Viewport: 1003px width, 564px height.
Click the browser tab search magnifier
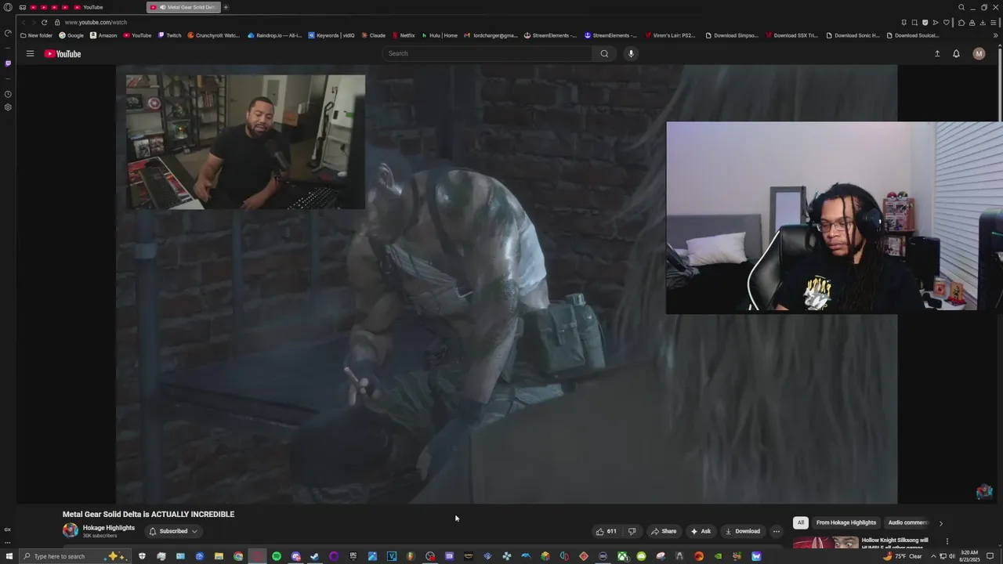(961, 7)
